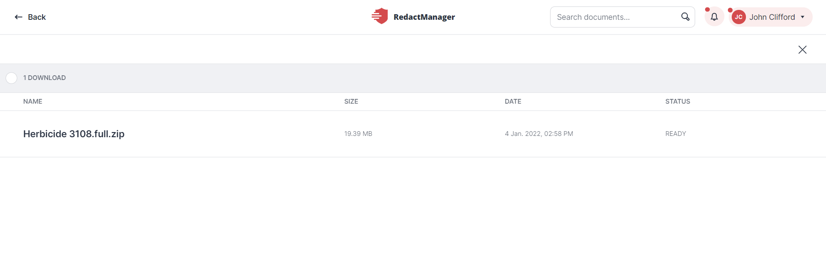The height and width of the screenshot is (277, 826).
Task: Click the STATUS column header
Action: pos(678,102)
